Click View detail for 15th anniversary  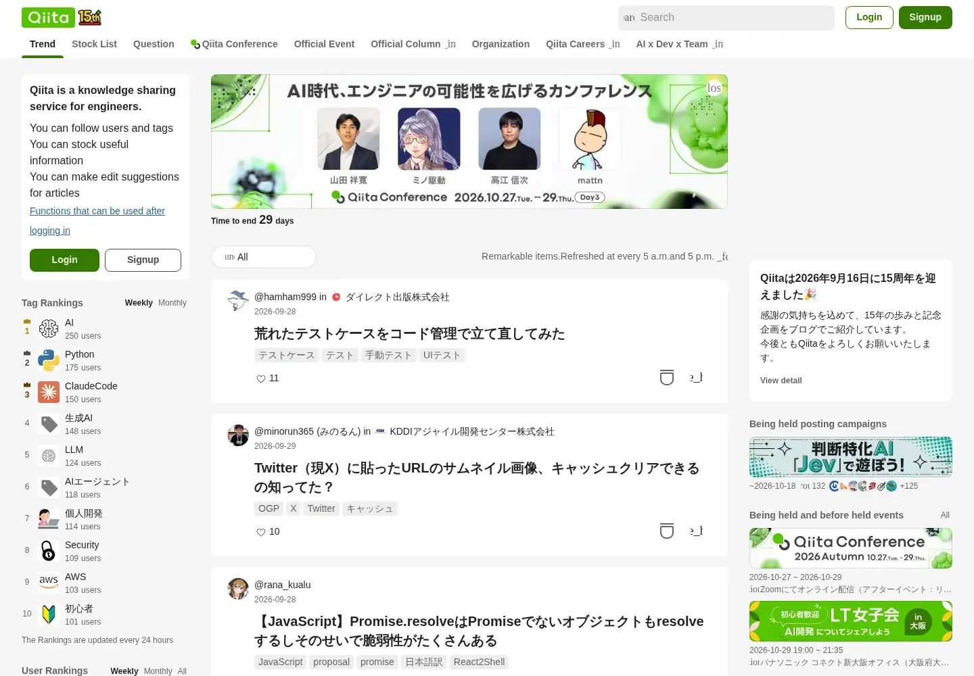pos(781,381)
